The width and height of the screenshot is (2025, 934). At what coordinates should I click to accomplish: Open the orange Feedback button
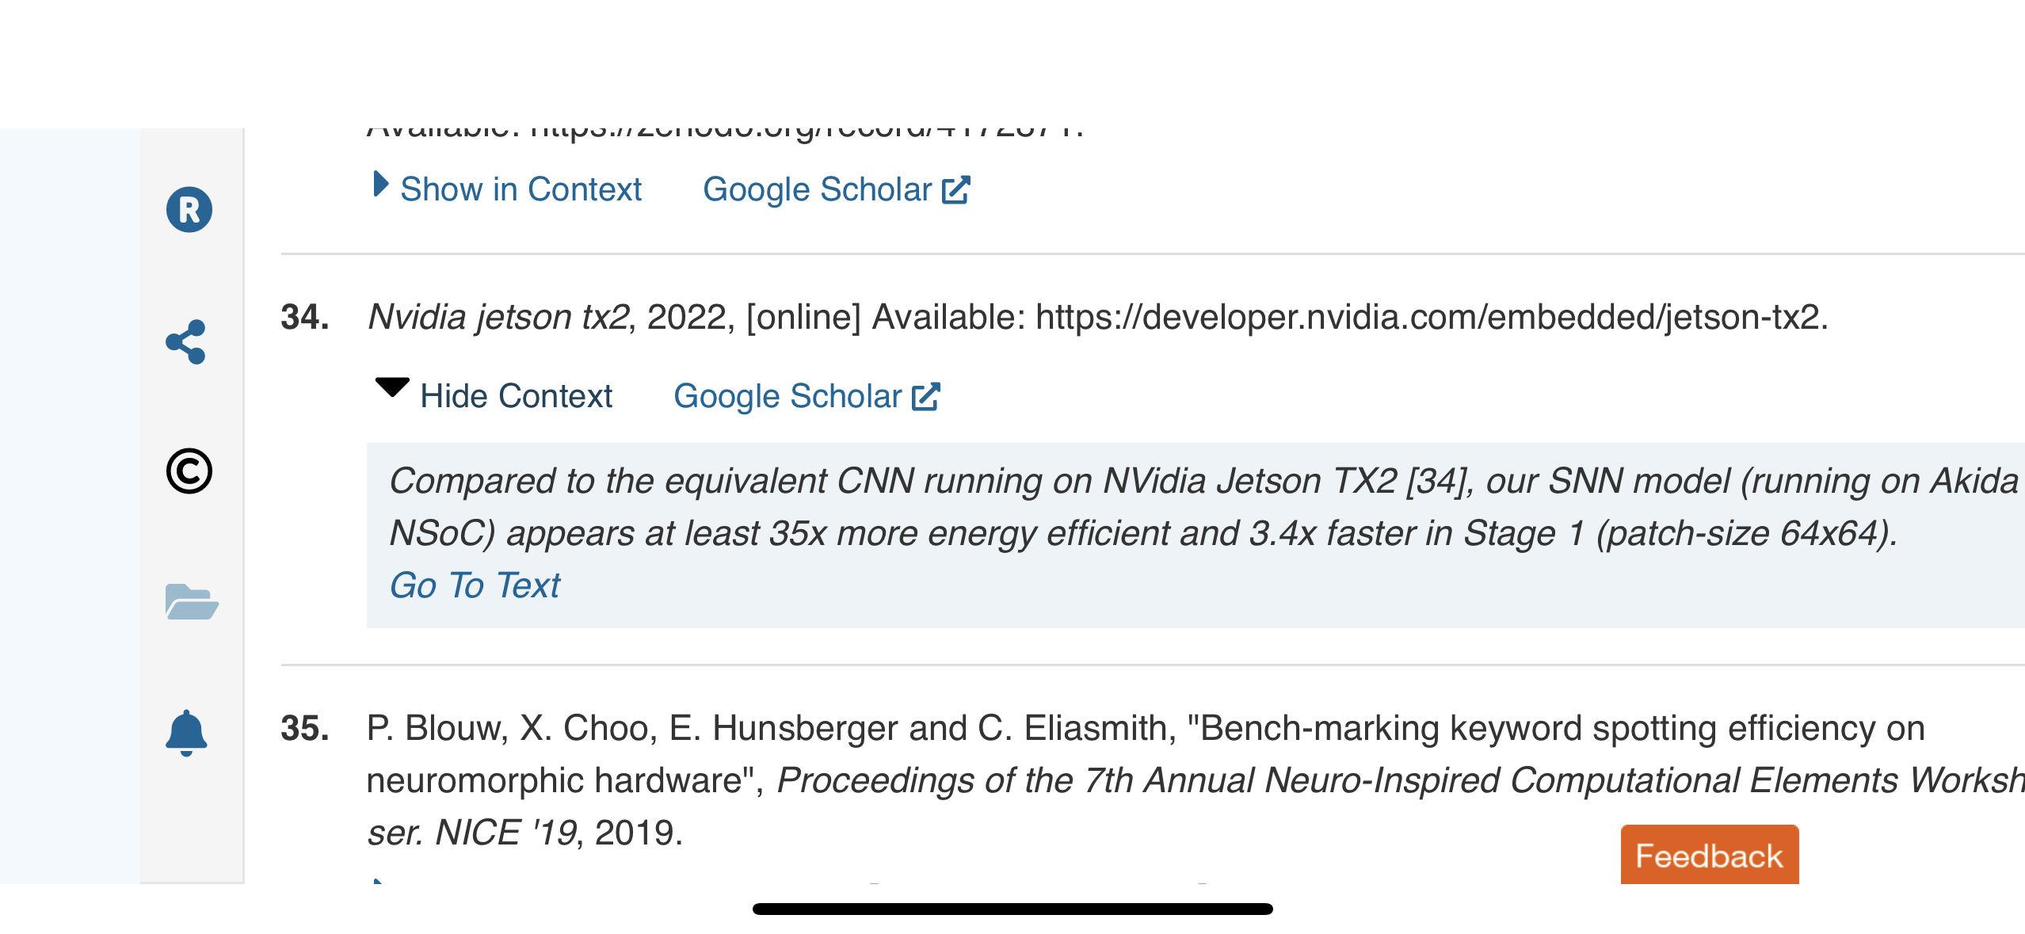tap(1710, 855)
